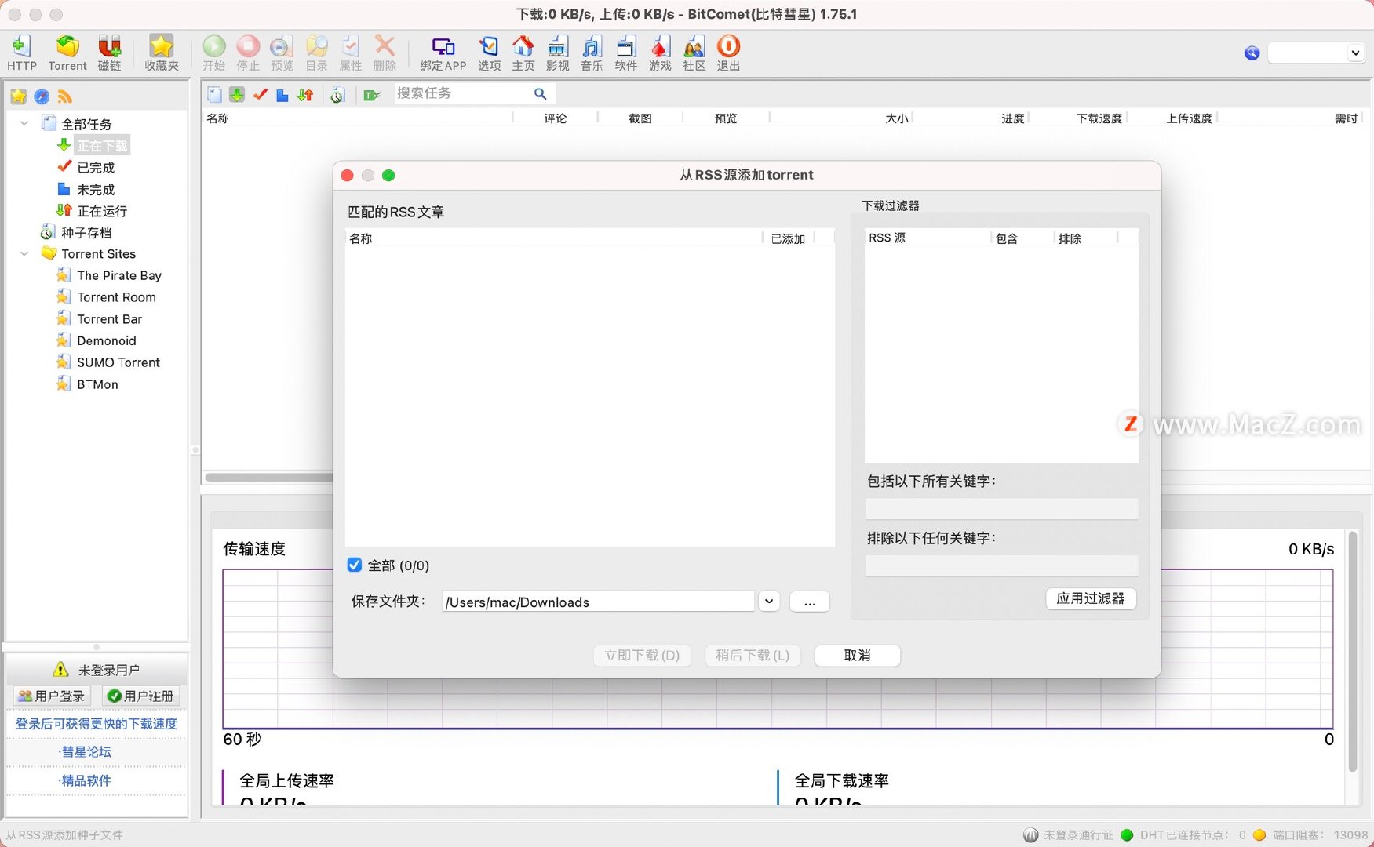Screen dimensions: 1374x847
Task: Click the red checkmark completed filter icon
Action: 260,95
